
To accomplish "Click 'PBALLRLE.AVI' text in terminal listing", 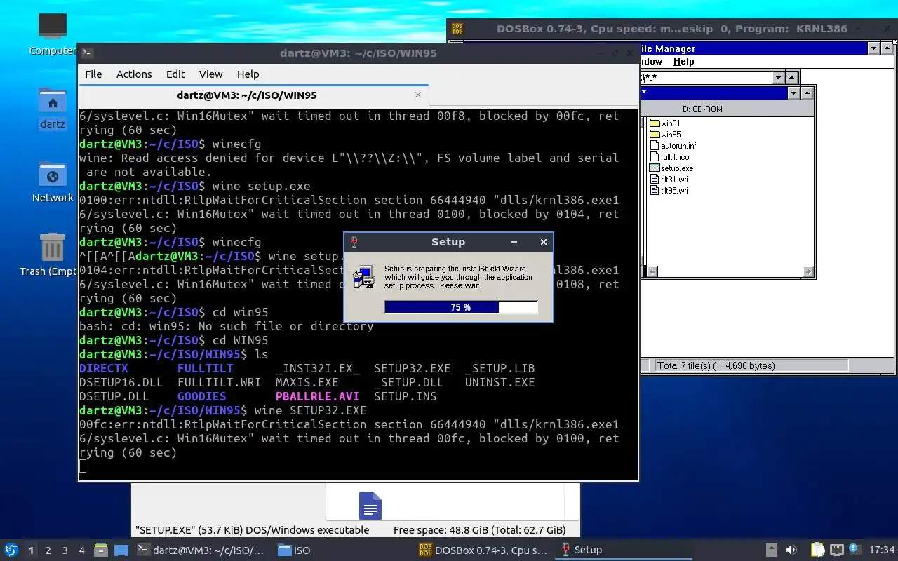I will pyautogui.click(x=318, y=396).
